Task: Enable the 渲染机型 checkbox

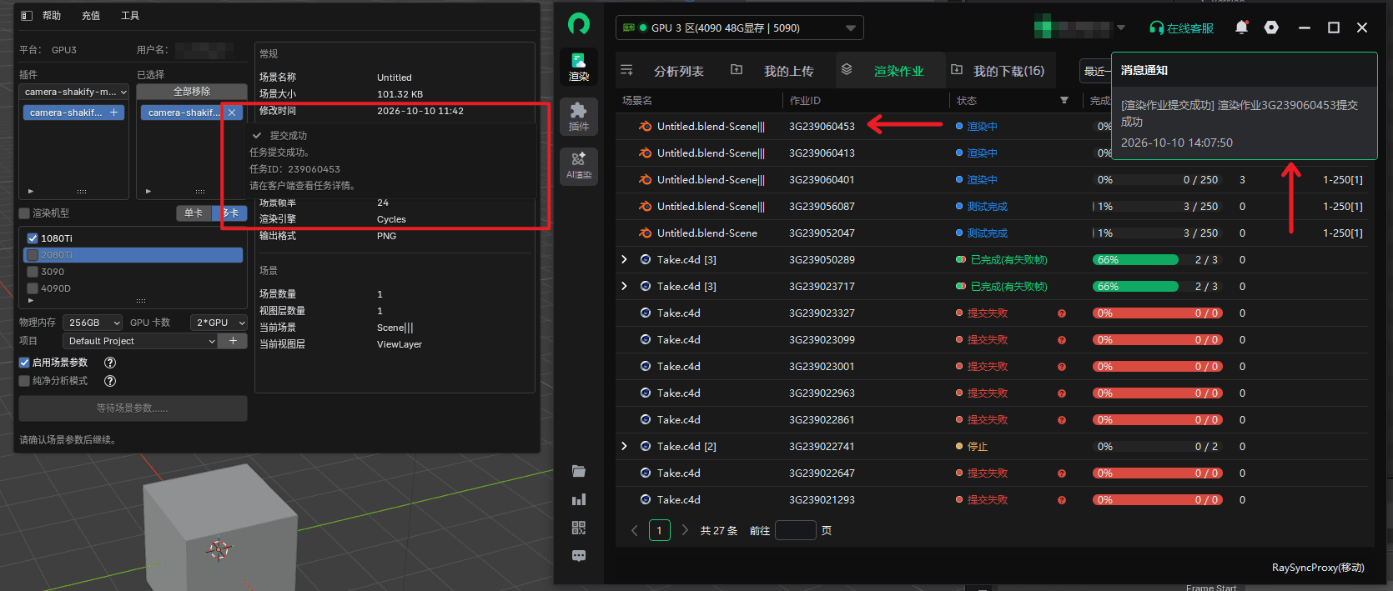Action: coord(24,213)
